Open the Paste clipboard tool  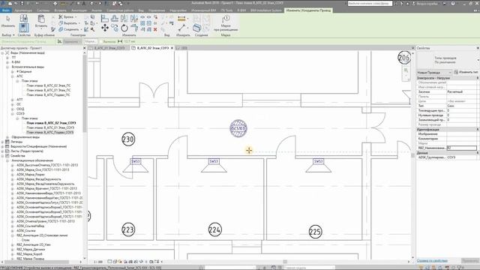(x=40, y=22)
